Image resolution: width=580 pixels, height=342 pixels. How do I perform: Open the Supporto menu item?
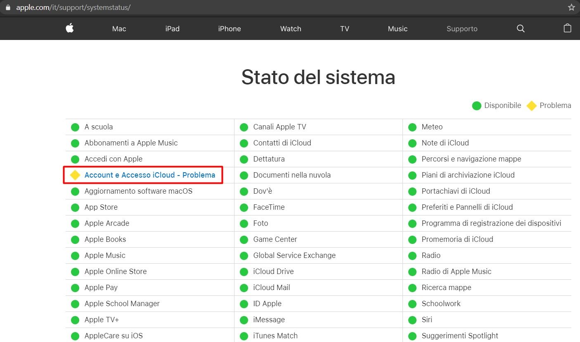[x=462, y=29]
